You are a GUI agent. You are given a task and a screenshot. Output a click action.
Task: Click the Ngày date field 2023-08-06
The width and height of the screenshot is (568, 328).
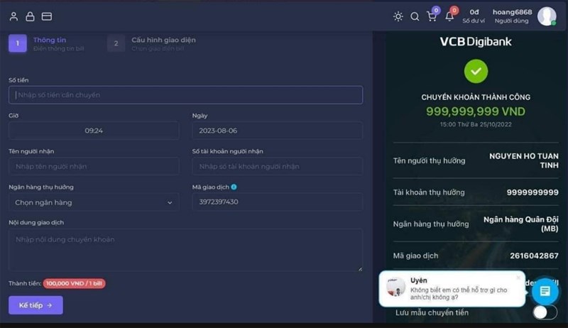coord(277,131)
